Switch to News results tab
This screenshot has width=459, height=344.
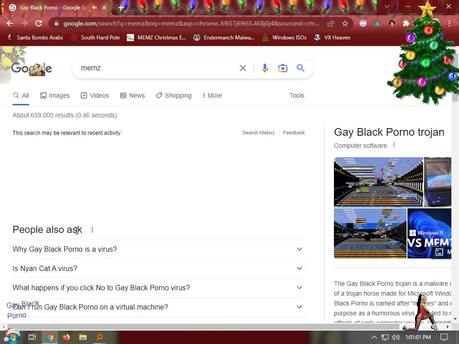click(x=132, y=96)
